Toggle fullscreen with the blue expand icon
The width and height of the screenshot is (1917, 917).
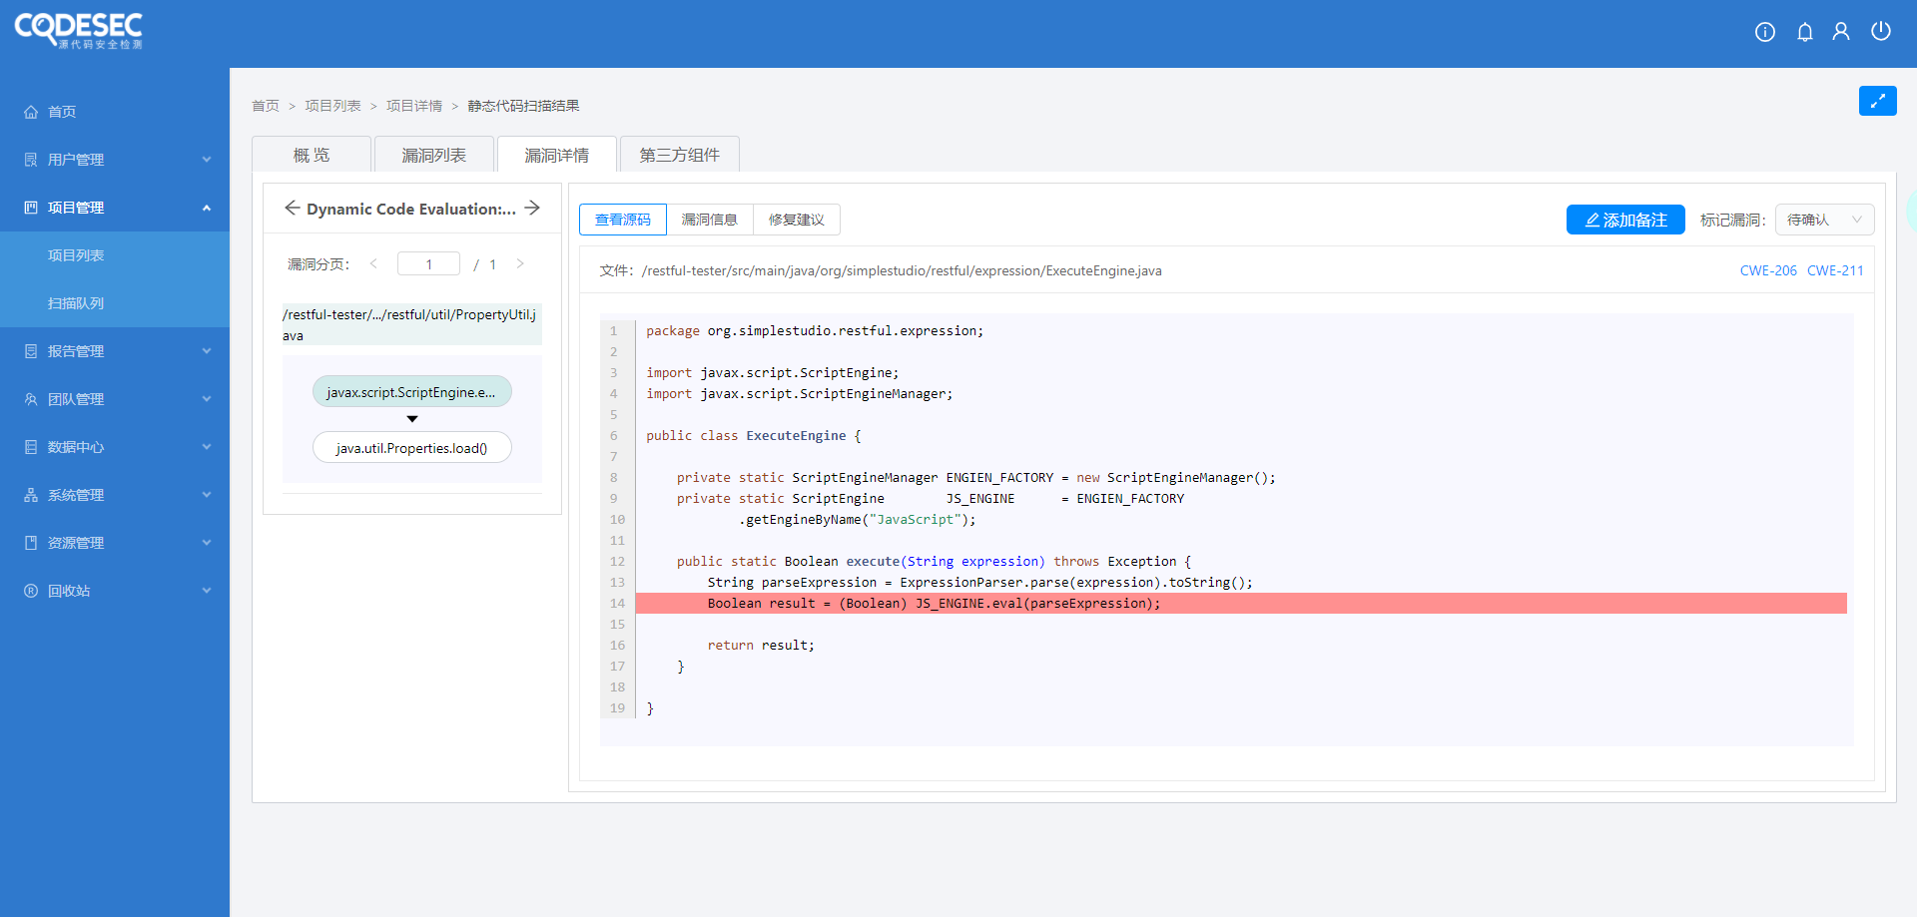tap(1878, 101)
